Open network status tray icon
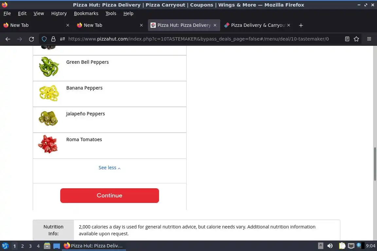This screenshot has height=251, width=377. [x=351, y=246]
